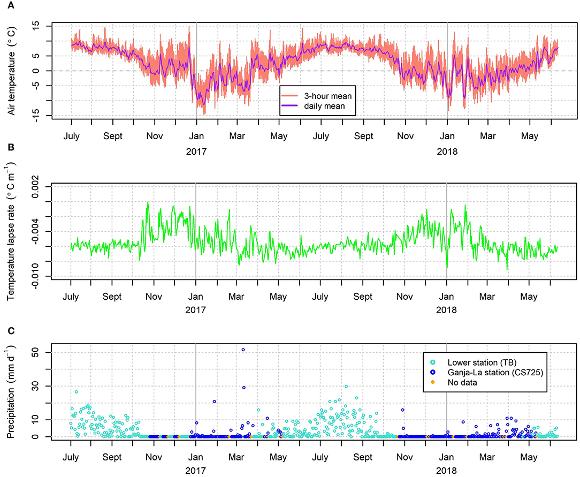Click the "daily mean" legend label
The width and height of the screenshot is (580, 477).
click(x=324, y=106)
